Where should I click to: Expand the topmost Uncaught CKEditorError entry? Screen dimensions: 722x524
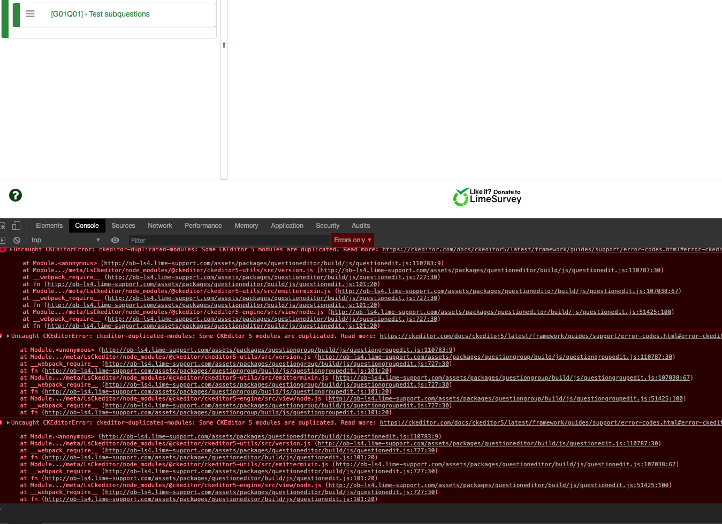[11, 249]
